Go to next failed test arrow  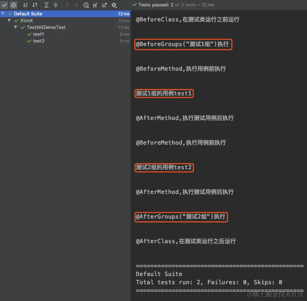click(76, 5)
